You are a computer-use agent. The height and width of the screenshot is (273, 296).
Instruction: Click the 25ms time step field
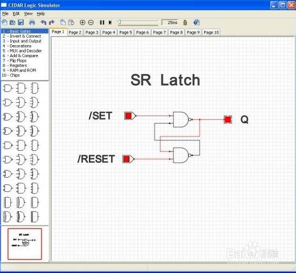coord(170,22)
